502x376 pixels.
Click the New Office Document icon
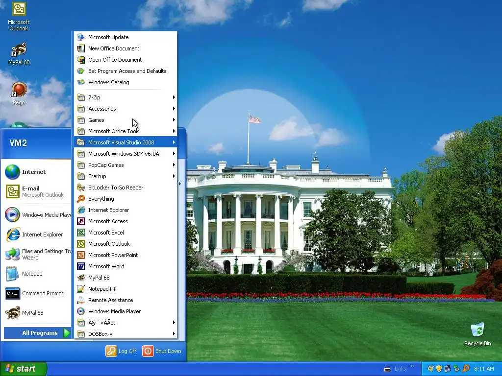click(x=81, y=48)
